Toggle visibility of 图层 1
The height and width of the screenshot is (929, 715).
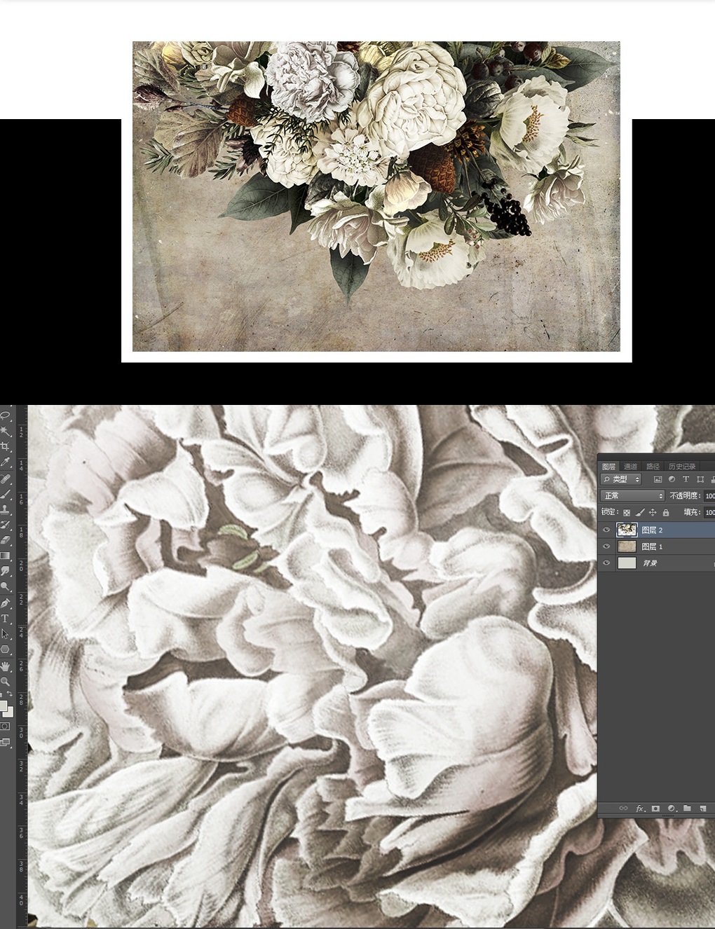[x=606, y=546]
